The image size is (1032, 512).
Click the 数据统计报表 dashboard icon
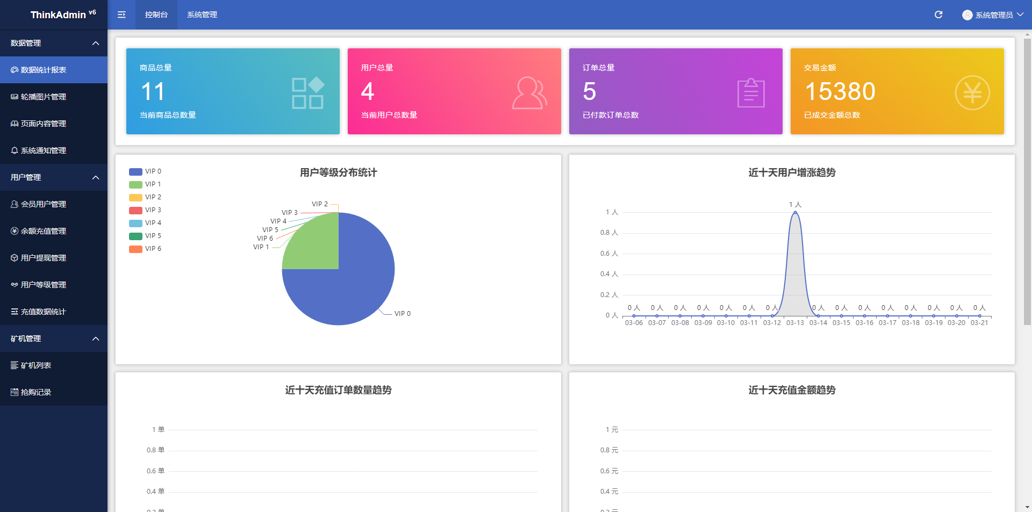point(15,70)
